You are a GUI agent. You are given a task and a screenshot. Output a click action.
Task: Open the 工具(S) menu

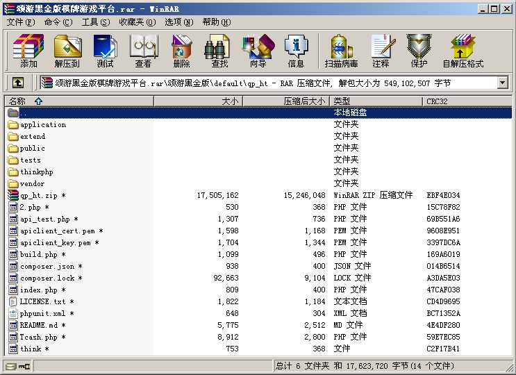[96, 22]
